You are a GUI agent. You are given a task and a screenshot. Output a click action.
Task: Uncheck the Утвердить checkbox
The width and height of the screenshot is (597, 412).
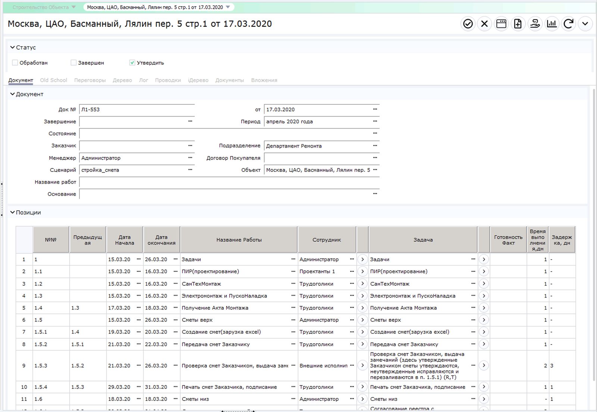point(132,63)
